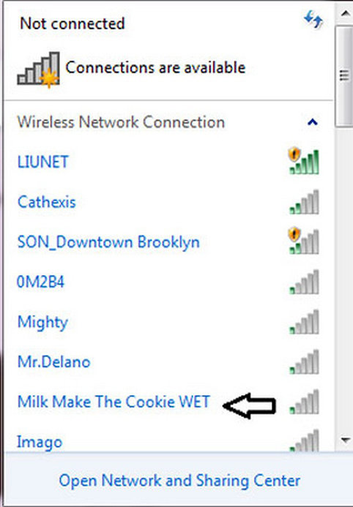This screenshot has width=353, height=507.
Task: Click the Connections are available network icon
Action: [39, 70]
